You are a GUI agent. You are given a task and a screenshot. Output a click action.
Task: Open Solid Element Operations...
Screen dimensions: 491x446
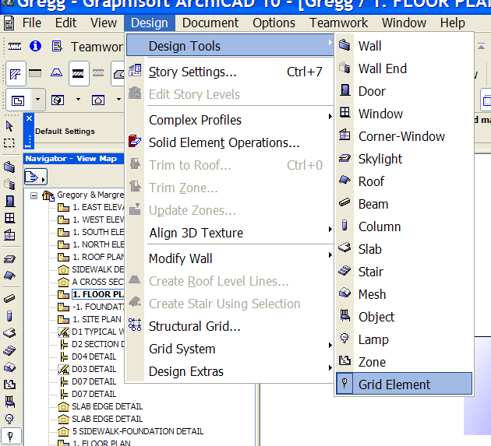coord(230,142)
